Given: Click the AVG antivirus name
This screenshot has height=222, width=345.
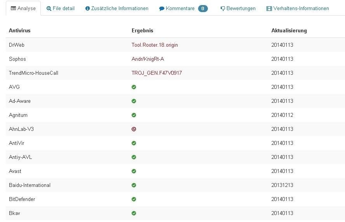Looking at the screenshot, I should click(14, 87).
